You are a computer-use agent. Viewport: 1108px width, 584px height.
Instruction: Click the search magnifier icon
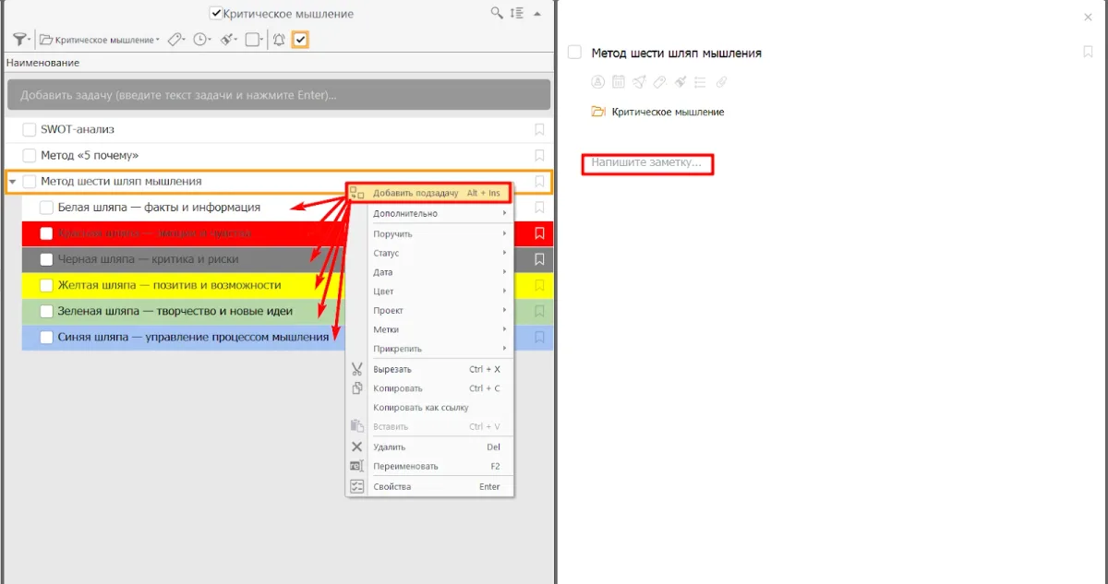(x=497, y=13)
